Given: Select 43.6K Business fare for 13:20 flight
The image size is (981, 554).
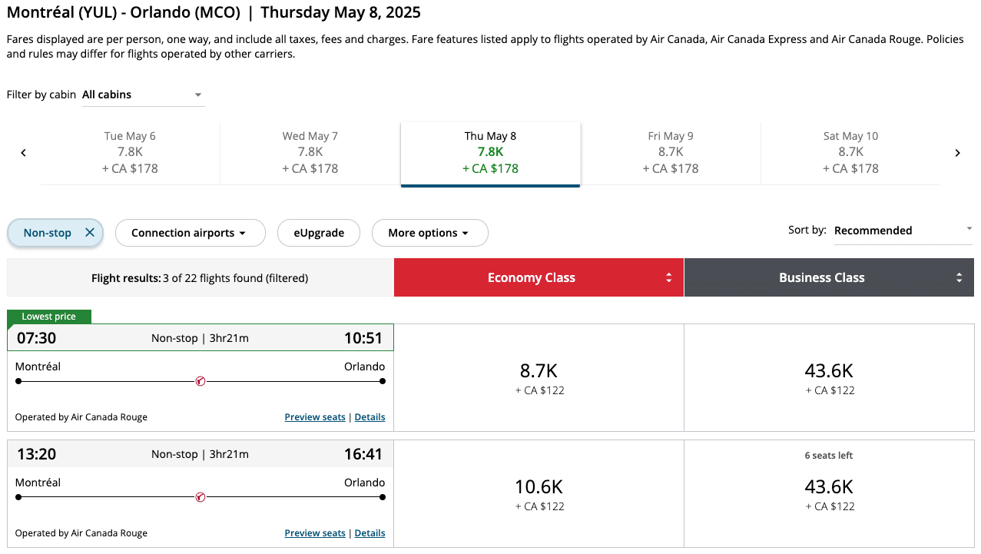Looking at the screenshot, I should (x=829, y=493).
